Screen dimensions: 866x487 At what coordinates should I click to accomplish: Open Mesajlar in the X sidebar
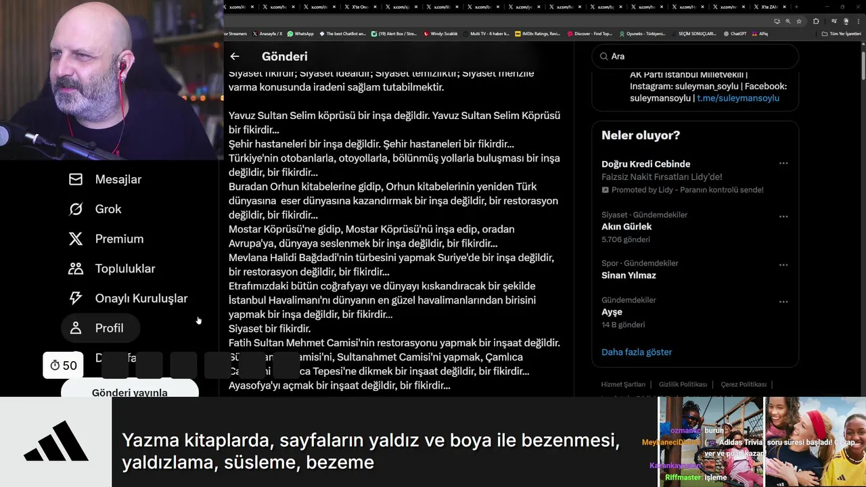click(x=105, y=179)
